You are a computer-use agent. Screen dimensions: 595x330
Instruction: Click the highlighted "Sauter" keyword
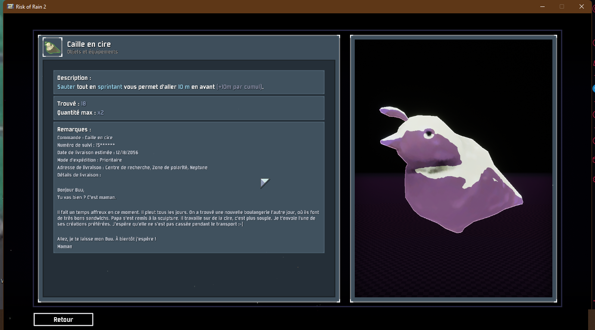point(66,87)
